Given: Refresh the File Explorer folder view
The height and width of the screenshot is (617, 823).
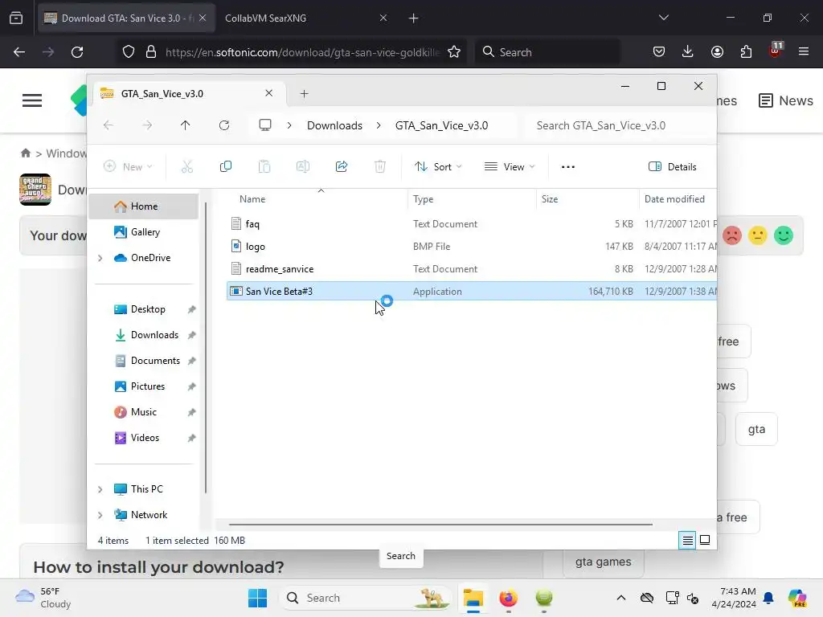Looking at the screenshot, I should [x=224, y=125].
